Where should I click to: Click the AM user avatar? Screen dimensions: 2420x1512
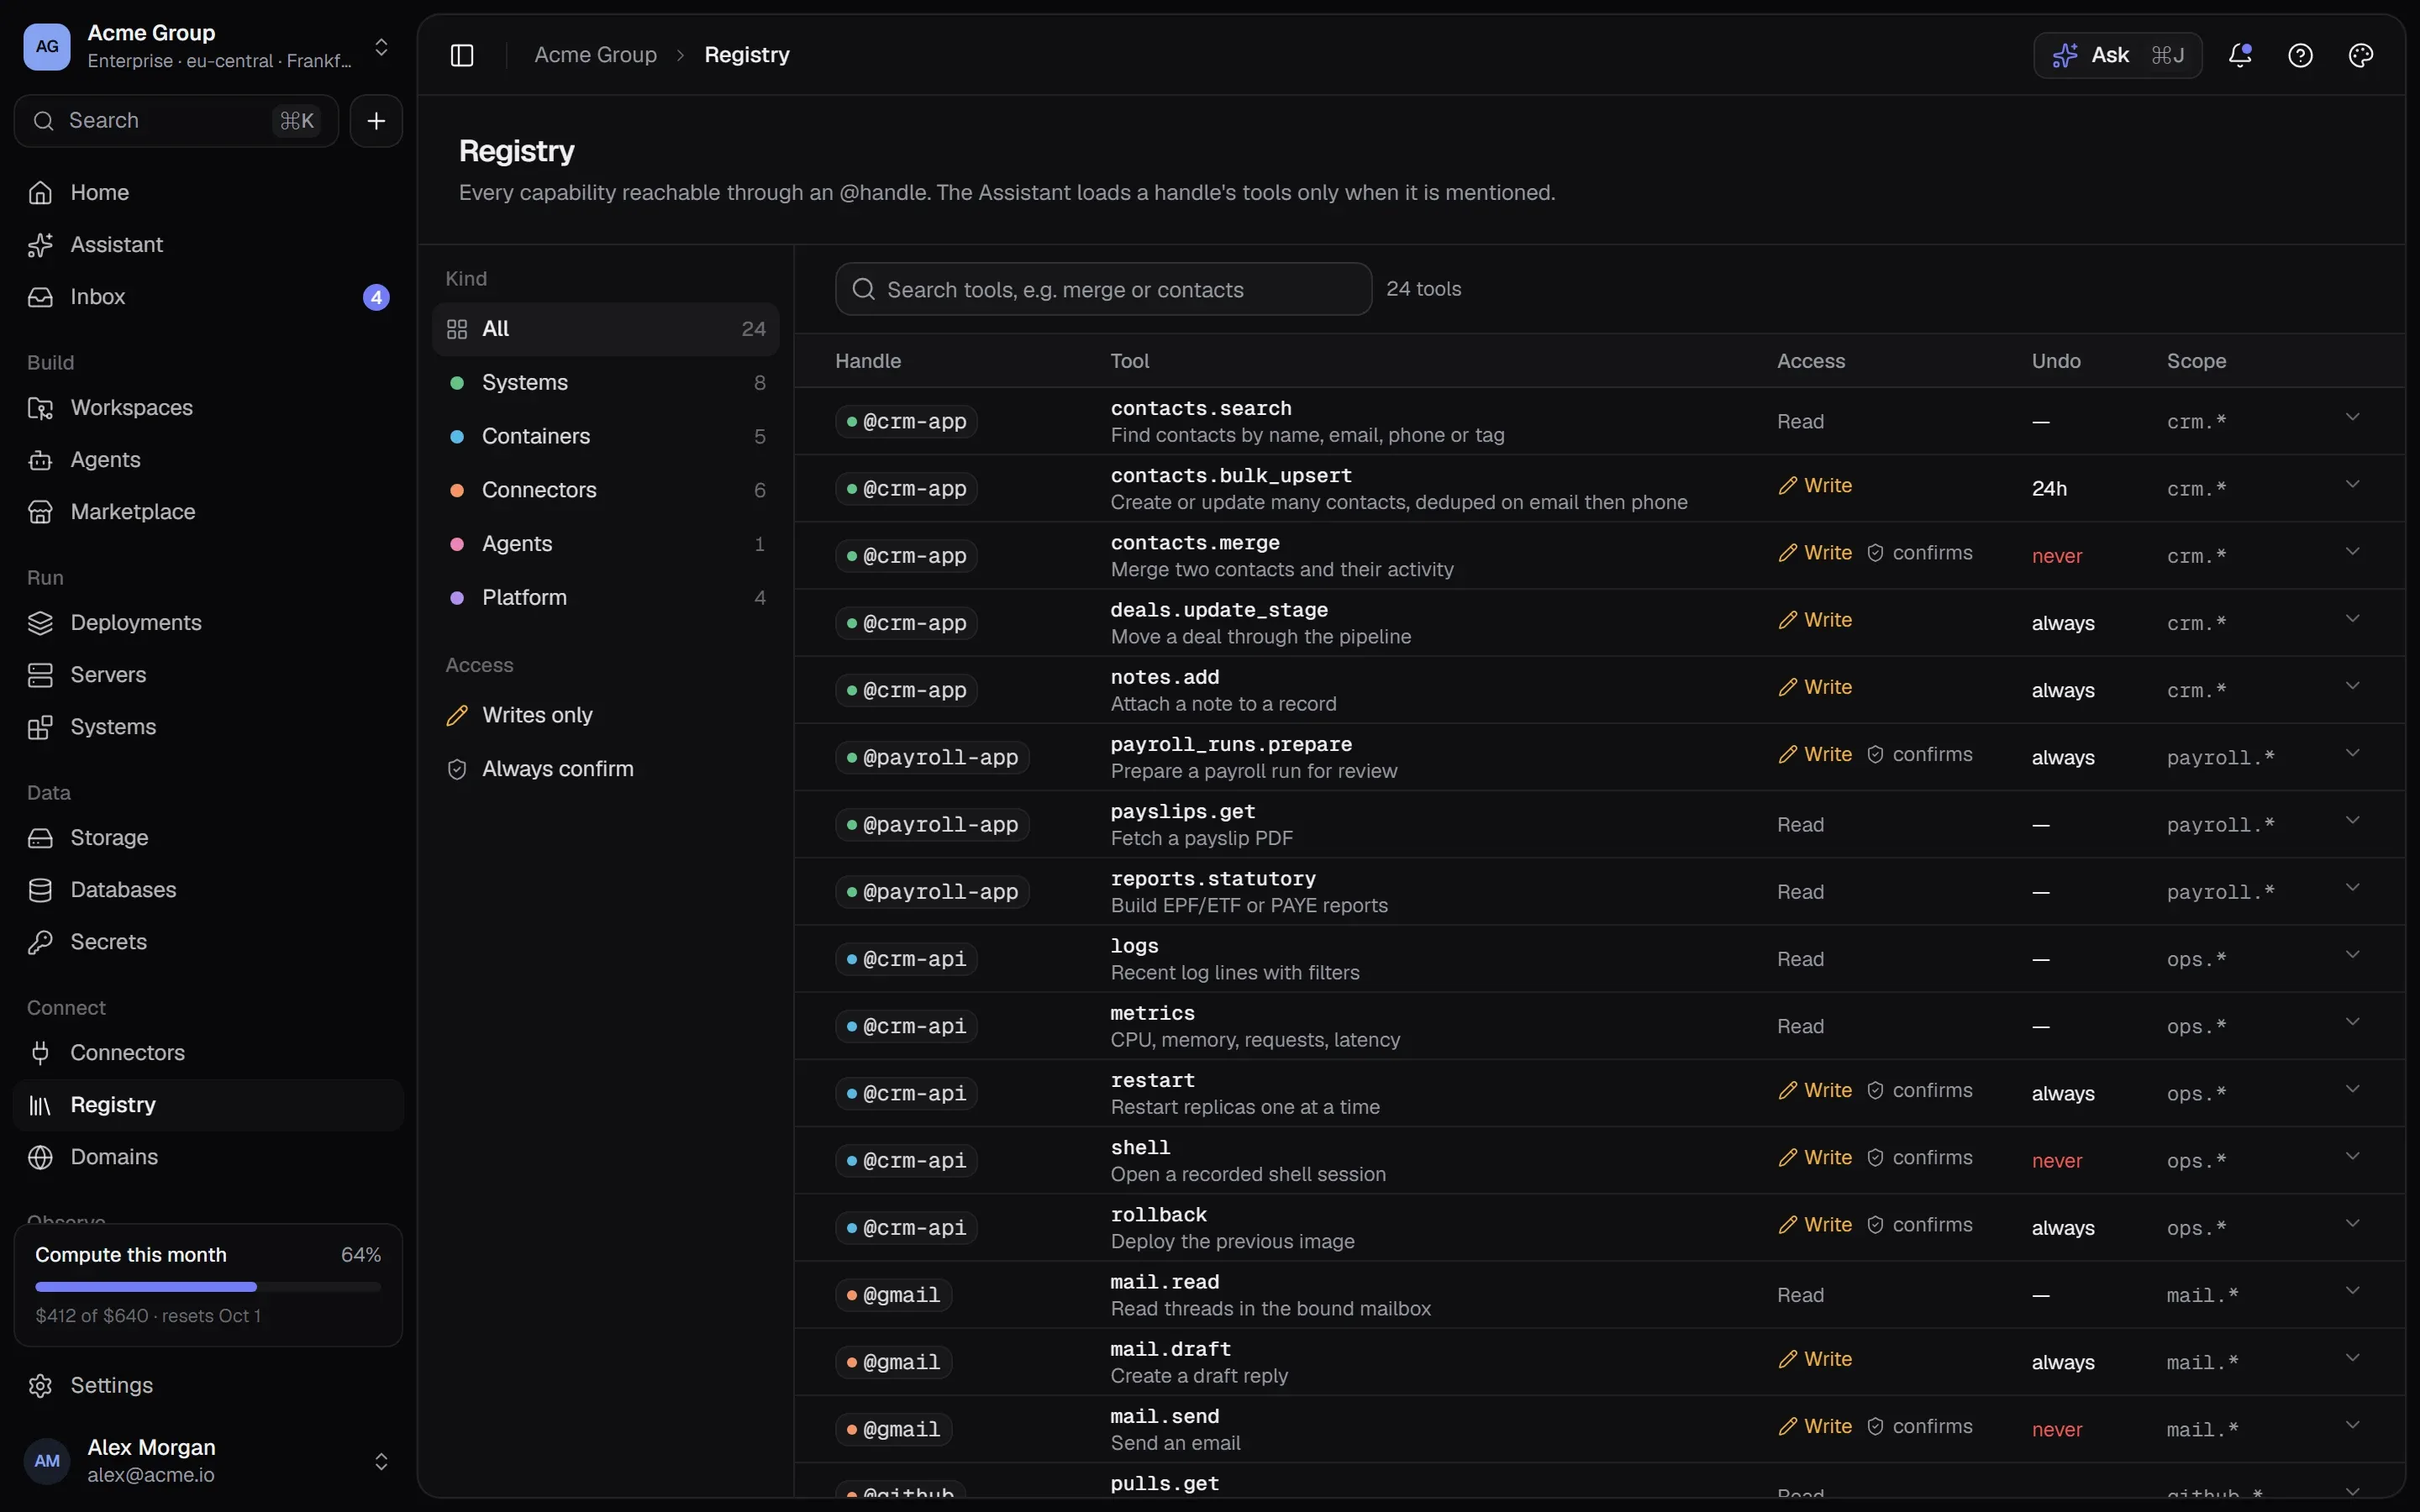click(x=47, y=1461)
